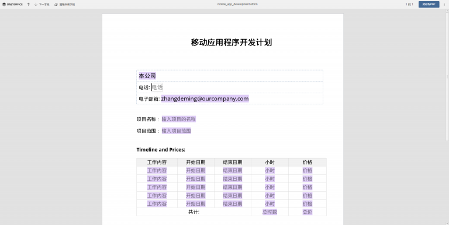The width and height of the screenshot is (449, 225).
Task: Click the 价格 field in first data row
Action: click(x=308, y=170)
